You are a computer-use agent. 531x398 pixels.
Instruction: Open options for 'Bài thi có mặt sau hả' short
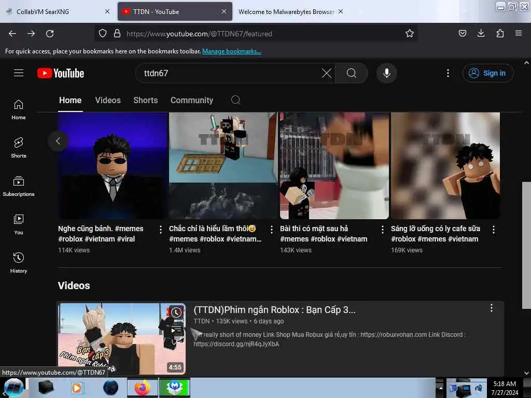click(x=383, y=230)
